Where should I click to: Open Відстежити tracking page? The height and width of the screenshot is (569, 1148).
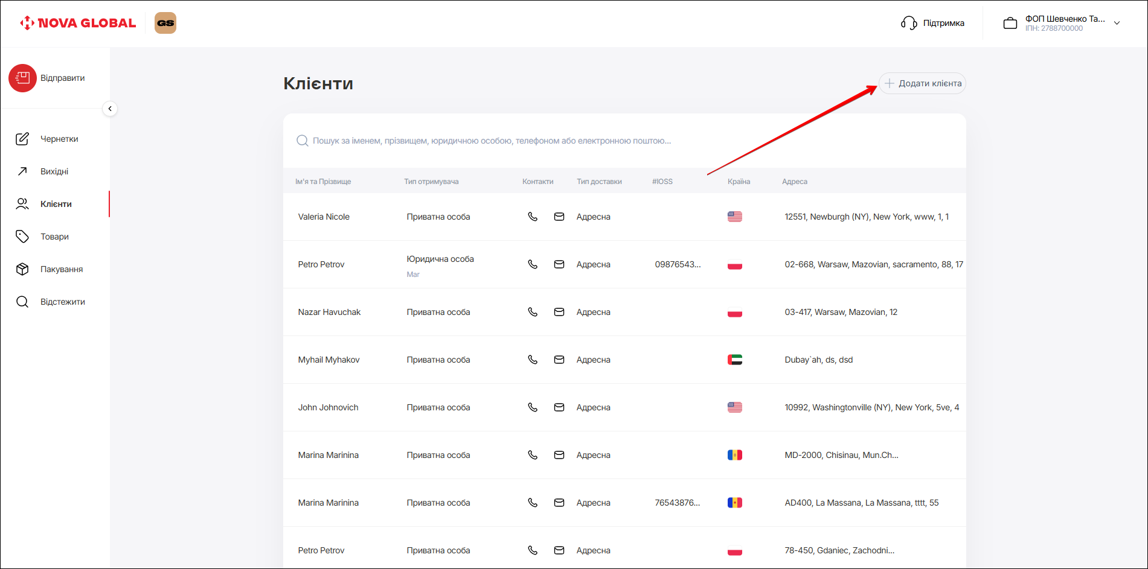(x=62, y=302)
